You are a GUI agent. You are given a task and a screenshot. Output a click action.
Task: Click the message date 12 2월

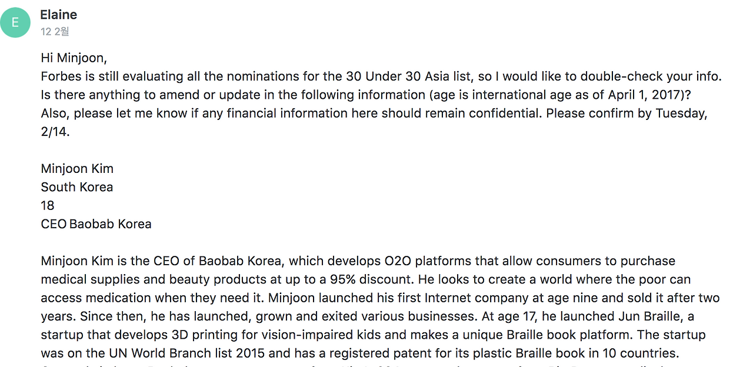coord(55,32)
